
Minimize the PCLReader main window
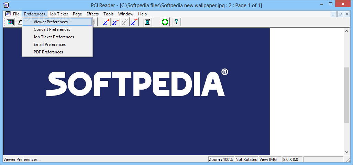321,4
